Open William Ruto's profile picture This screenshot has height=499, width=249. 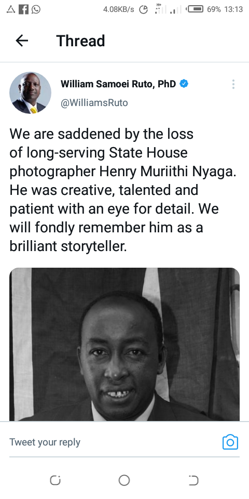tap(30, 93)
